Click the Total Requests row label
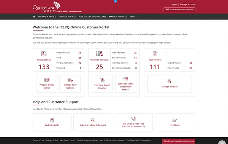228x144 pixels. click(118, 53)
